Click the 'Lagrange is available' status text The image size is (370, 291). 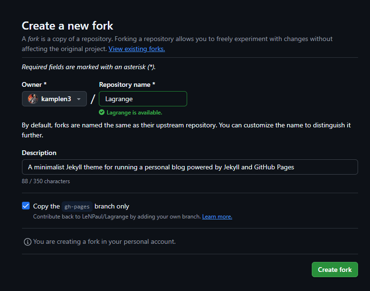tap(134, 113)
